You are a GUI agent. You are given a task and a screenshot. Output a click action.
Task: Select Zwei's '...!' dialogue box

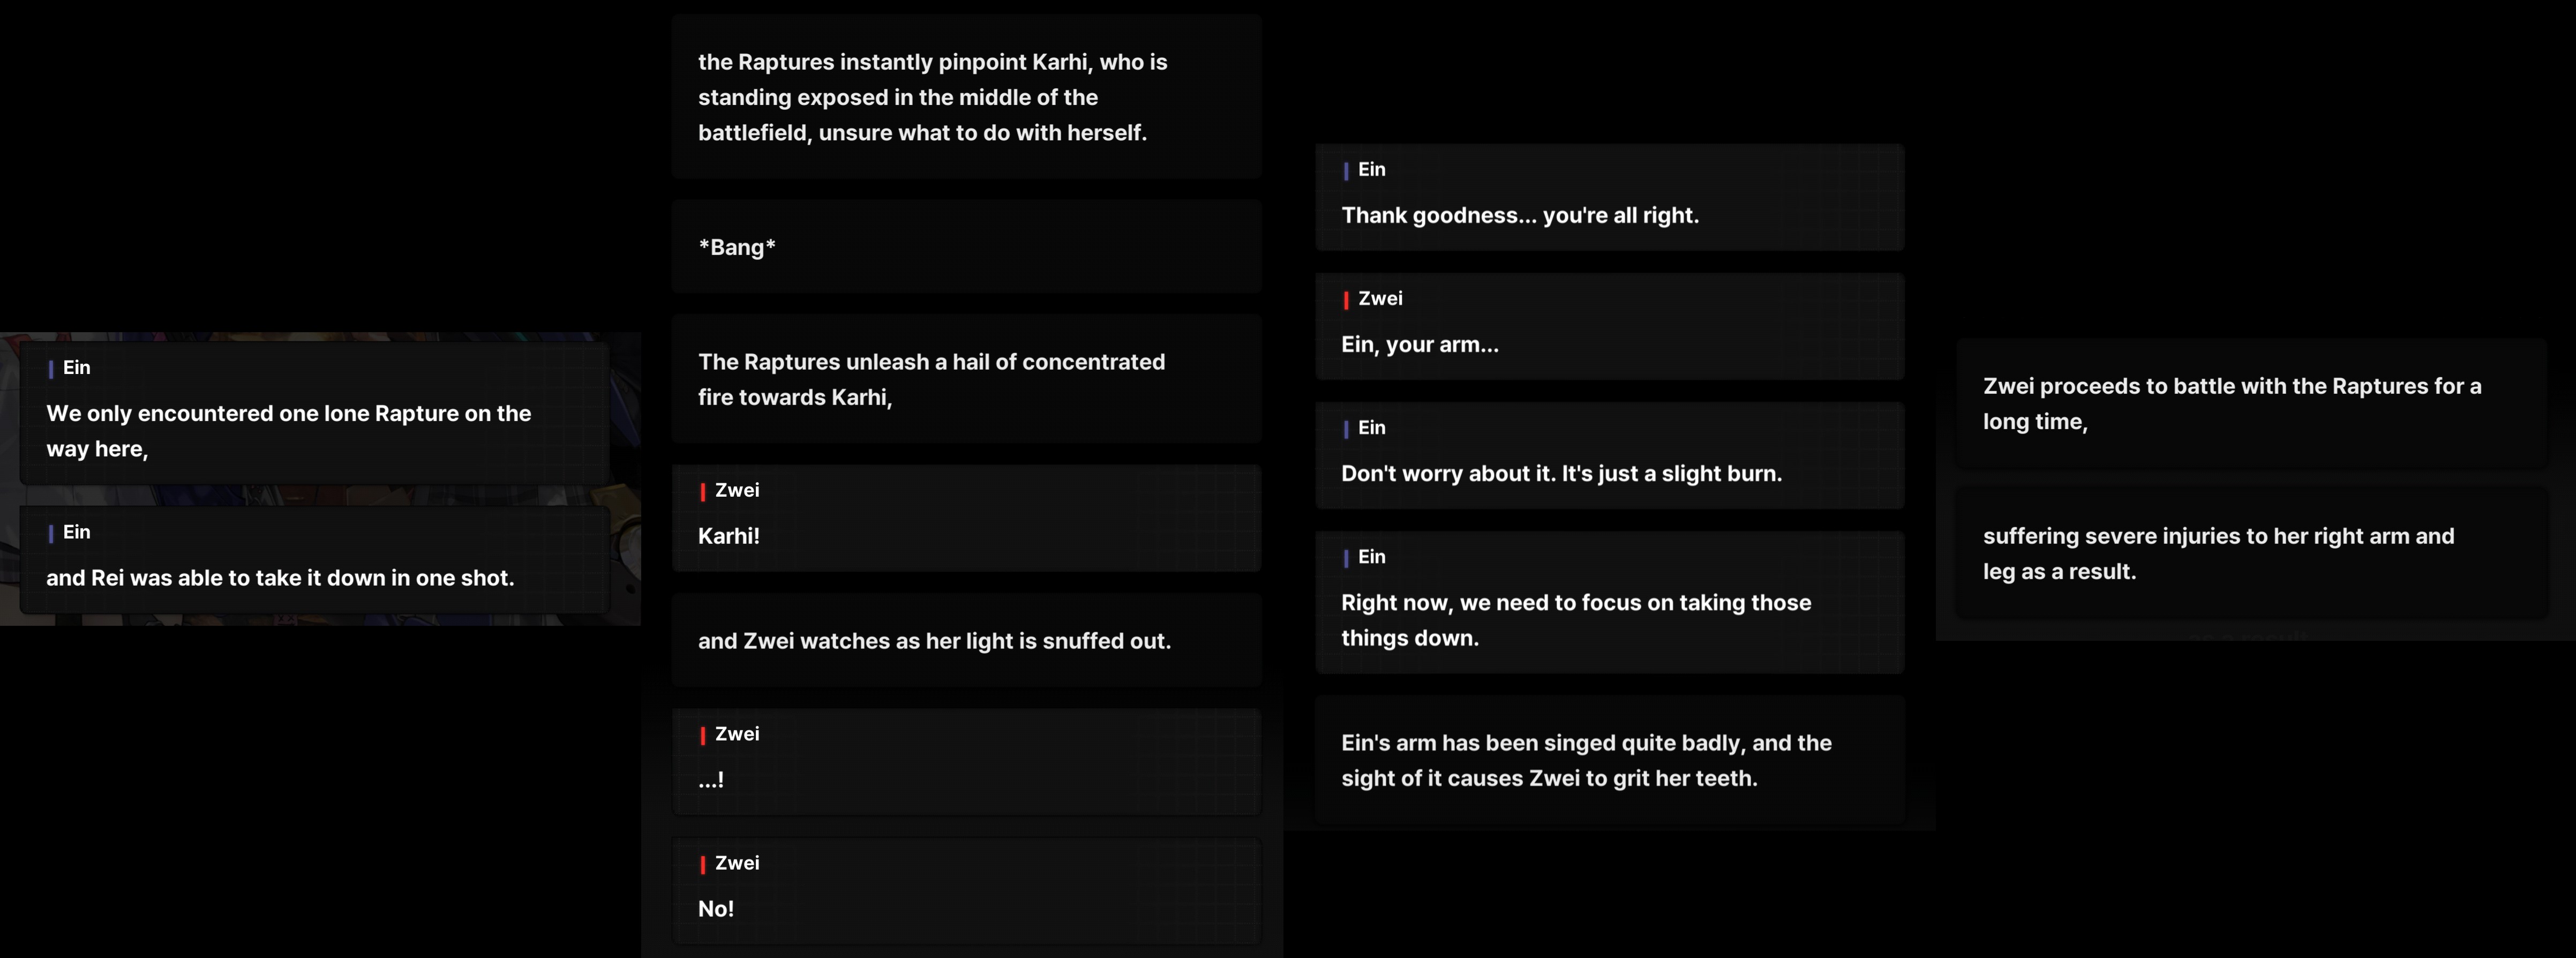tap(966, 762)
